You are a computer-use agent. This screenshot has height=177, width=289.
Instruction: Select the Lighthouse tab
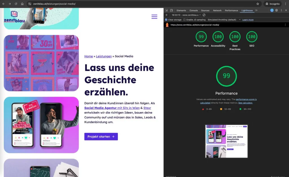247,10
